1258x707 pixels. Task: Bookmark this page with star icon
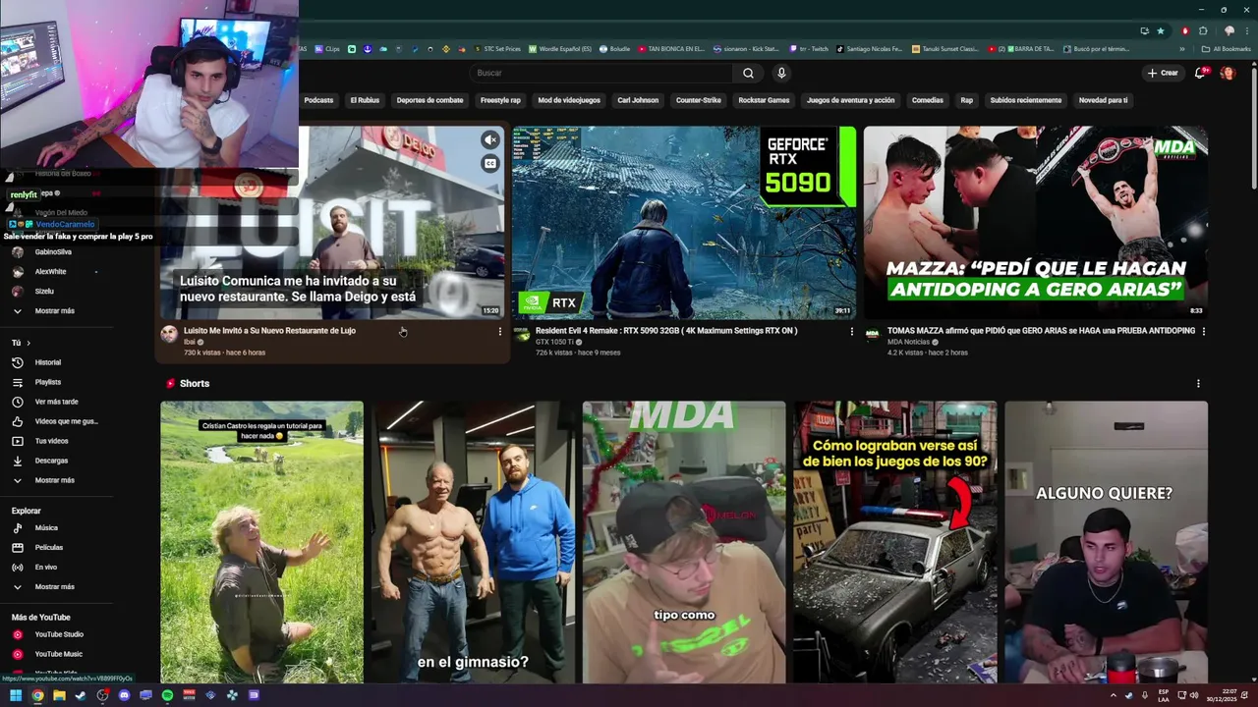(x=1160, y=30)
